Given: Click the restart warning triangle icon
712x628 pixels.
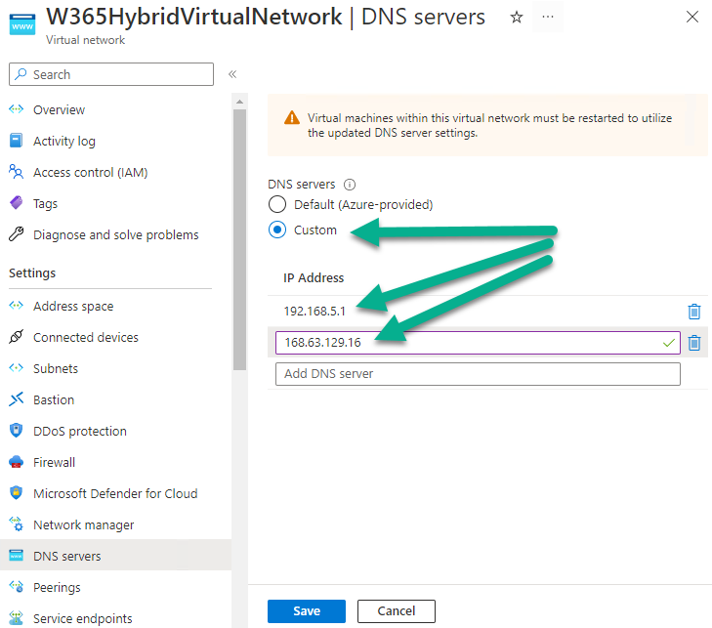Looking at the screenshot, I should click(291, 118).
